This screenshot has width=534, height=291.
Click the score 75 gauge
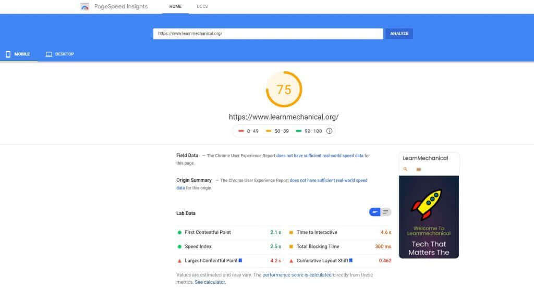point(284,90)
